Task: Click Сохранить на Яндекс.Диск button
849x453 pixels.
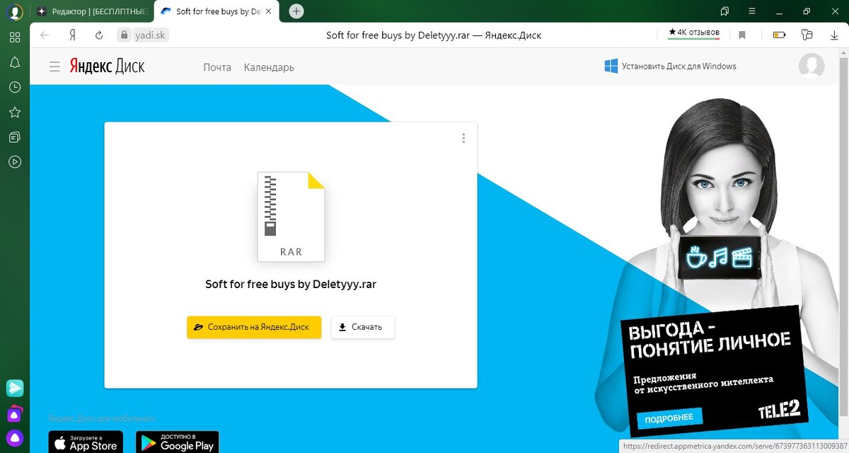Action: 254,327
